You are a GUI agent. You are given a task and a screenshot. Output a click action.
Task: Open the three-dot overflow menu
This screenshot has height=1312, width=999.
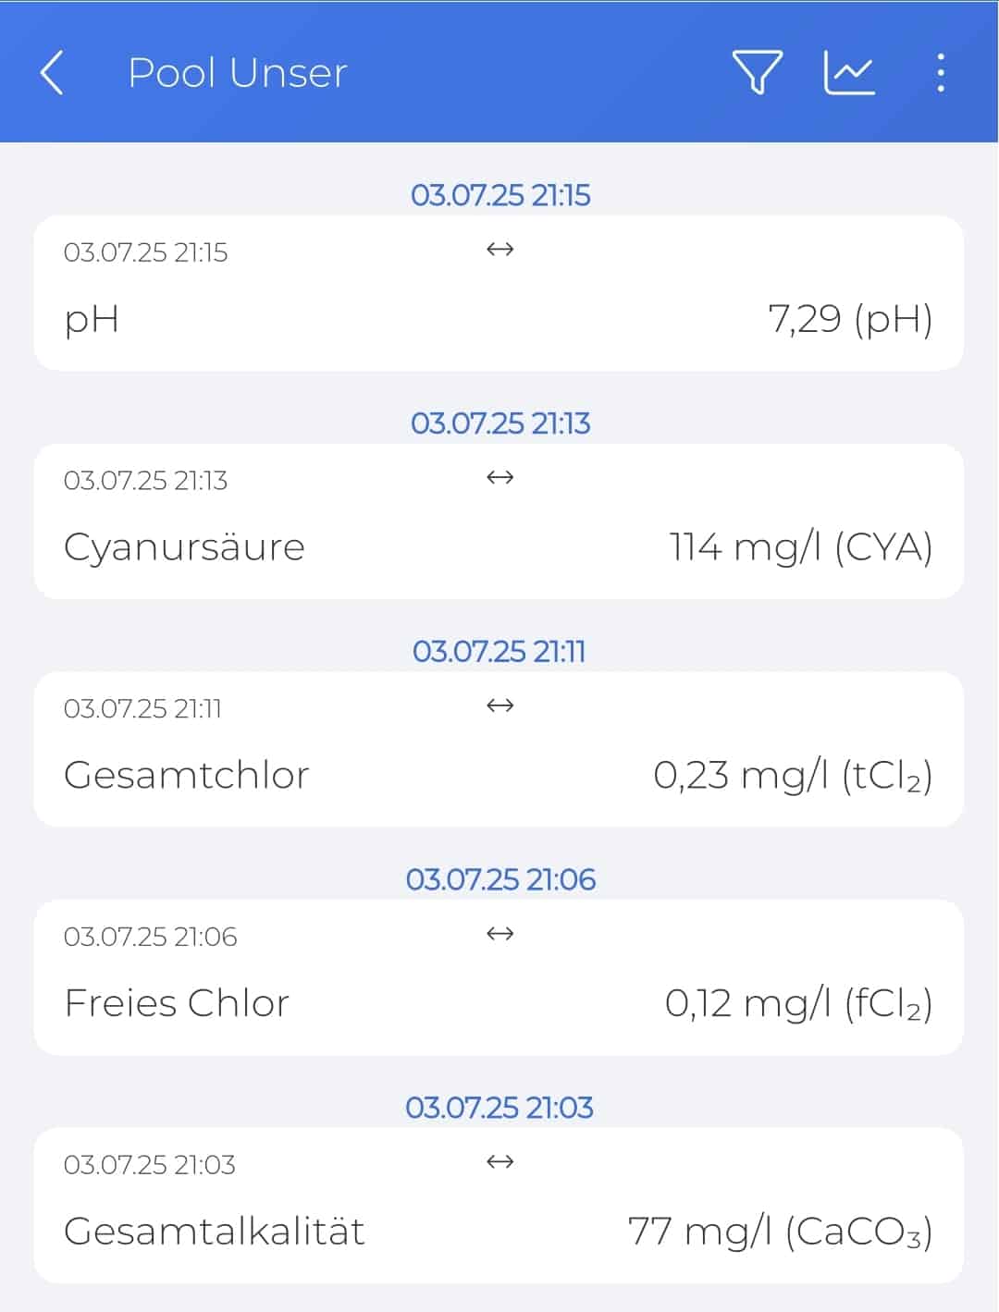click(940, 72)
